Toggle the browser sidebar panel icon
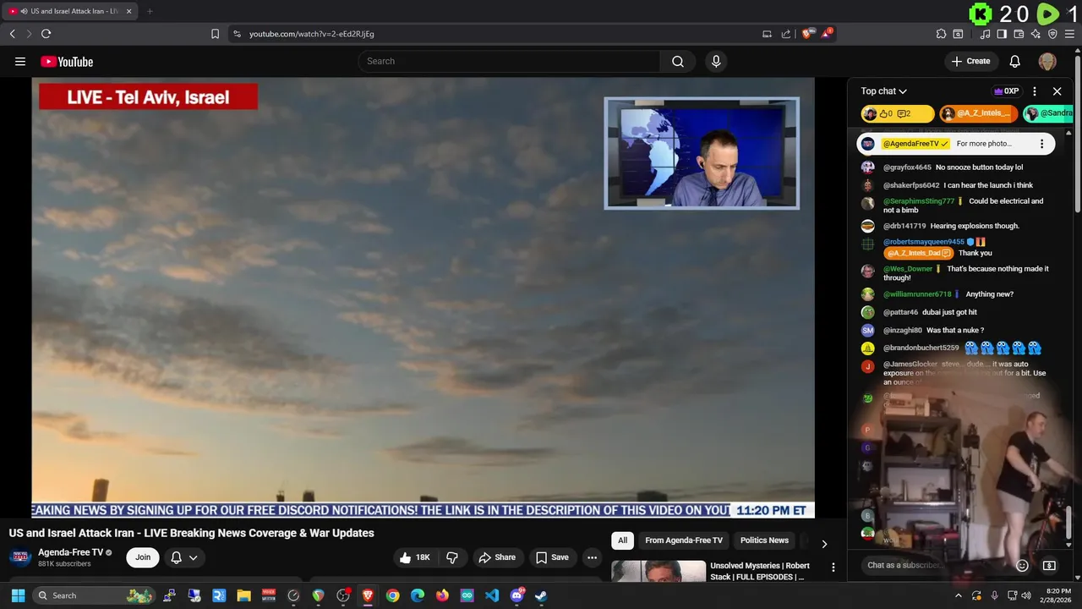Screen dimensions: 1082x609 click(x=1002, y=34)
